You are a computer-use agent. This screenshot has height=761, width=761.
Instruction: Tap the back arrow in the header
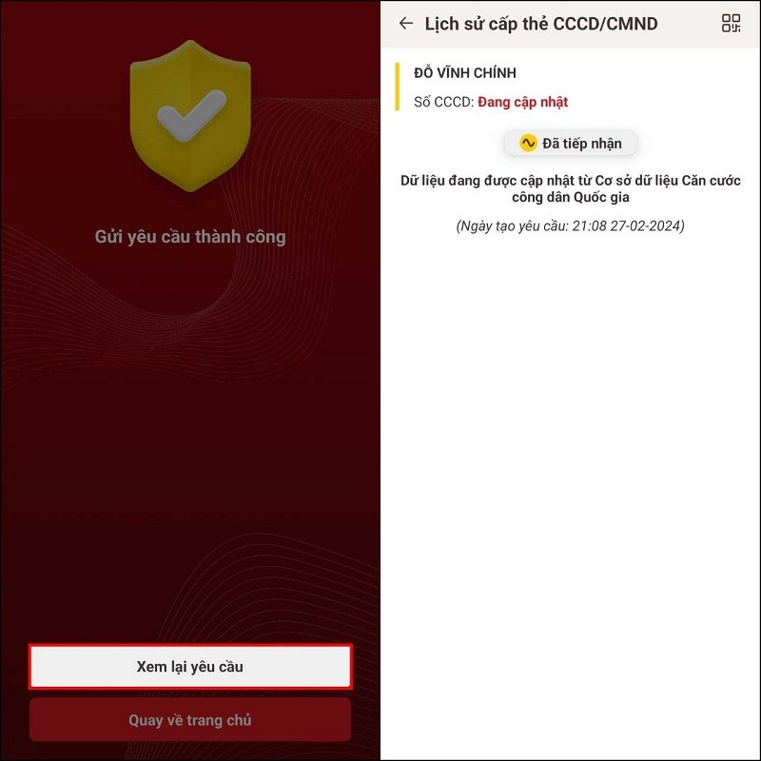pos(406,23)
